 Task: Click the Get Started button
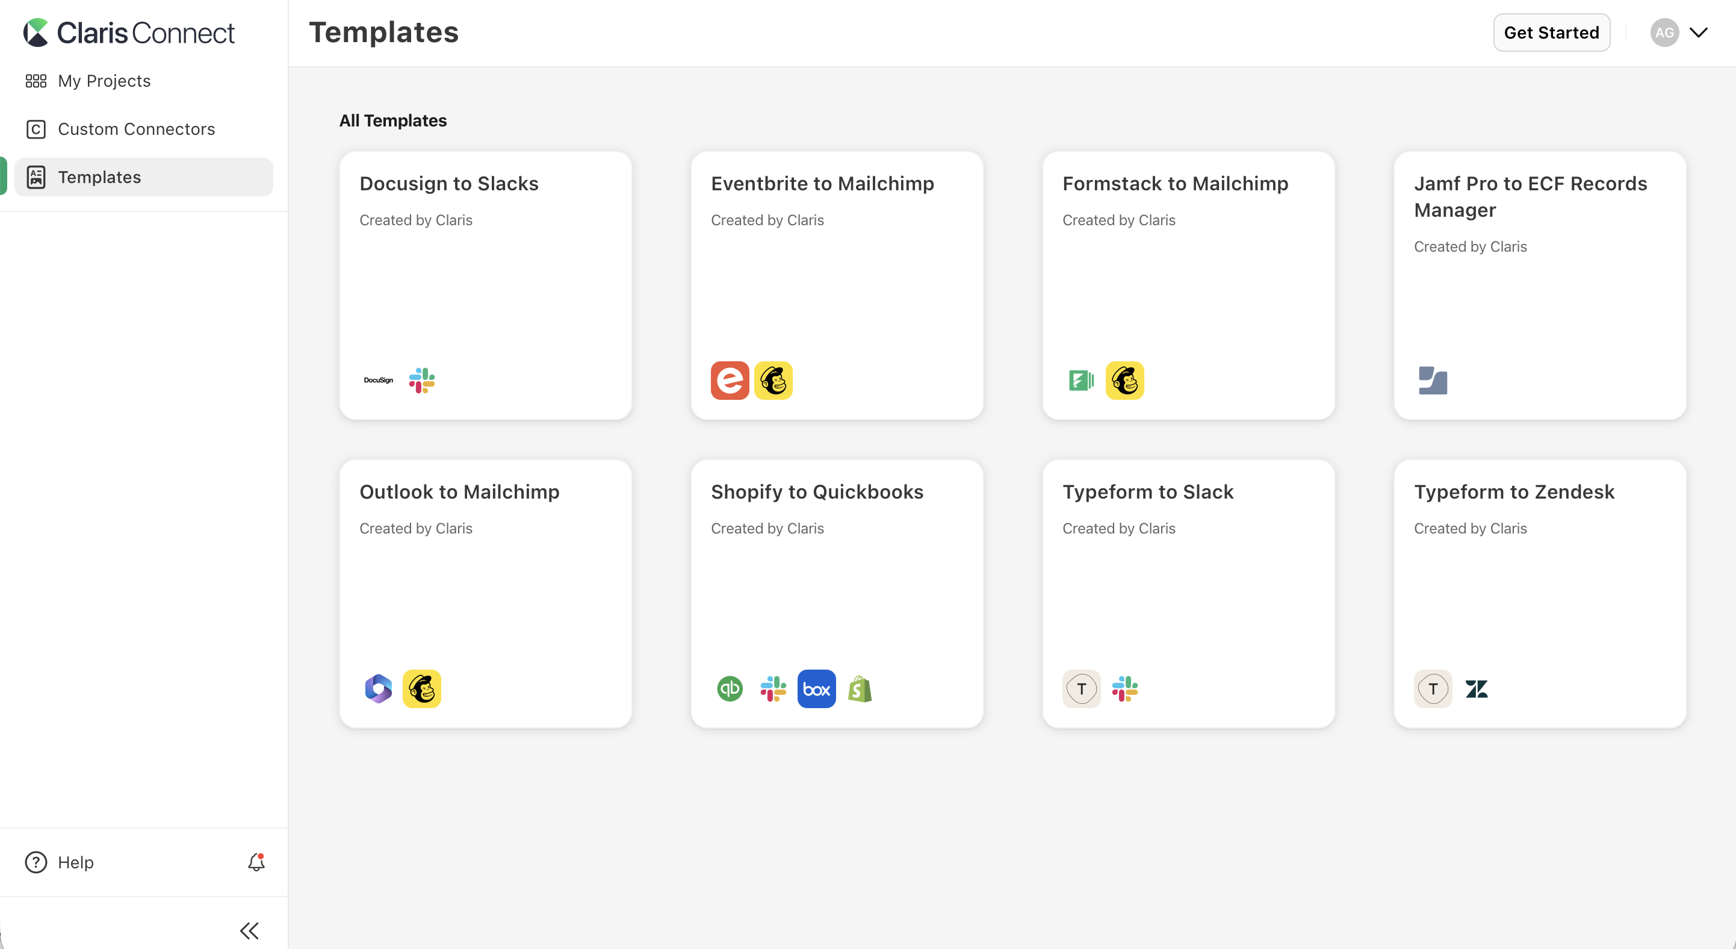point(1551,32)
